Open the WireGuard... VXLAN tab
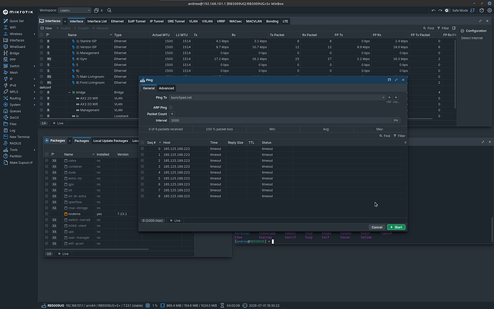Image resolution: width=494 pixels, height=309 pixels. point(207,22)
